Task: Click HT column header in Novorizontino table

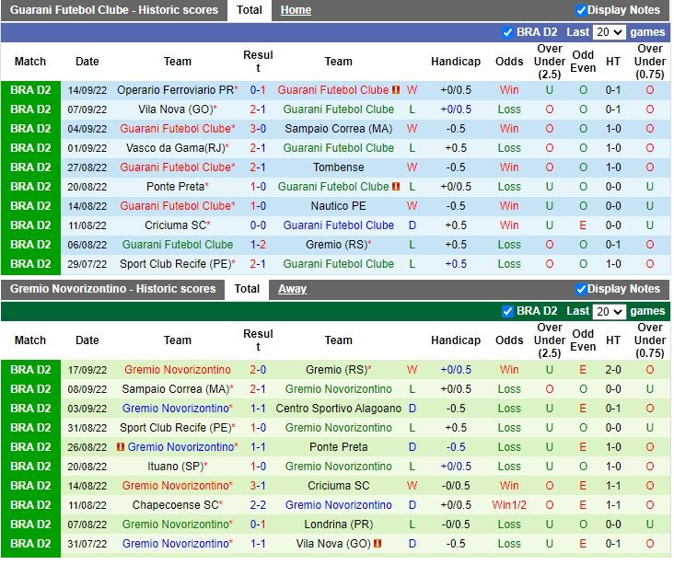Action: point(613,340)
